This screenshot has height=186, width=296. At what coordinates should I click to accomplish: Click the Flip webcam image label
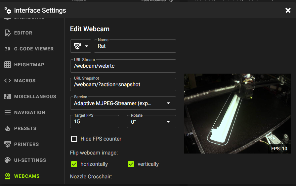click(94, 153)
